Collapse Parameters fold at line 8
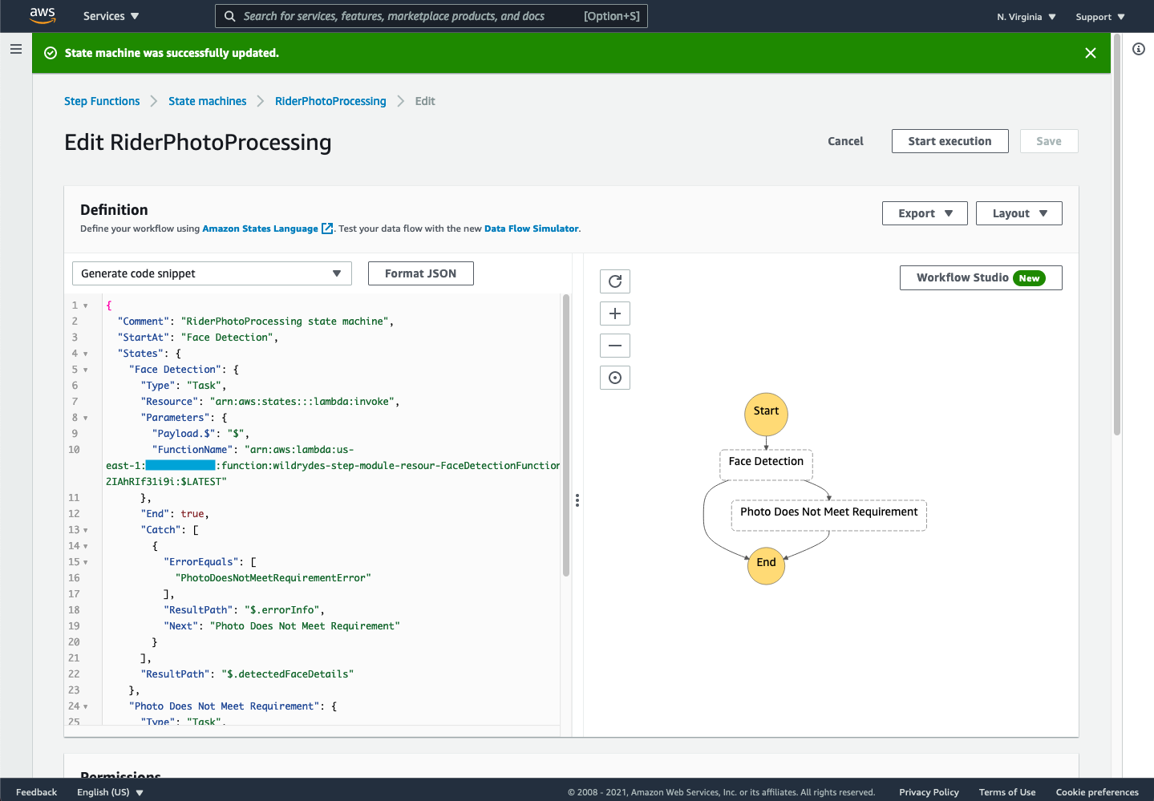This screenshot has height=801, width=1154. click(x=85, y=418)
